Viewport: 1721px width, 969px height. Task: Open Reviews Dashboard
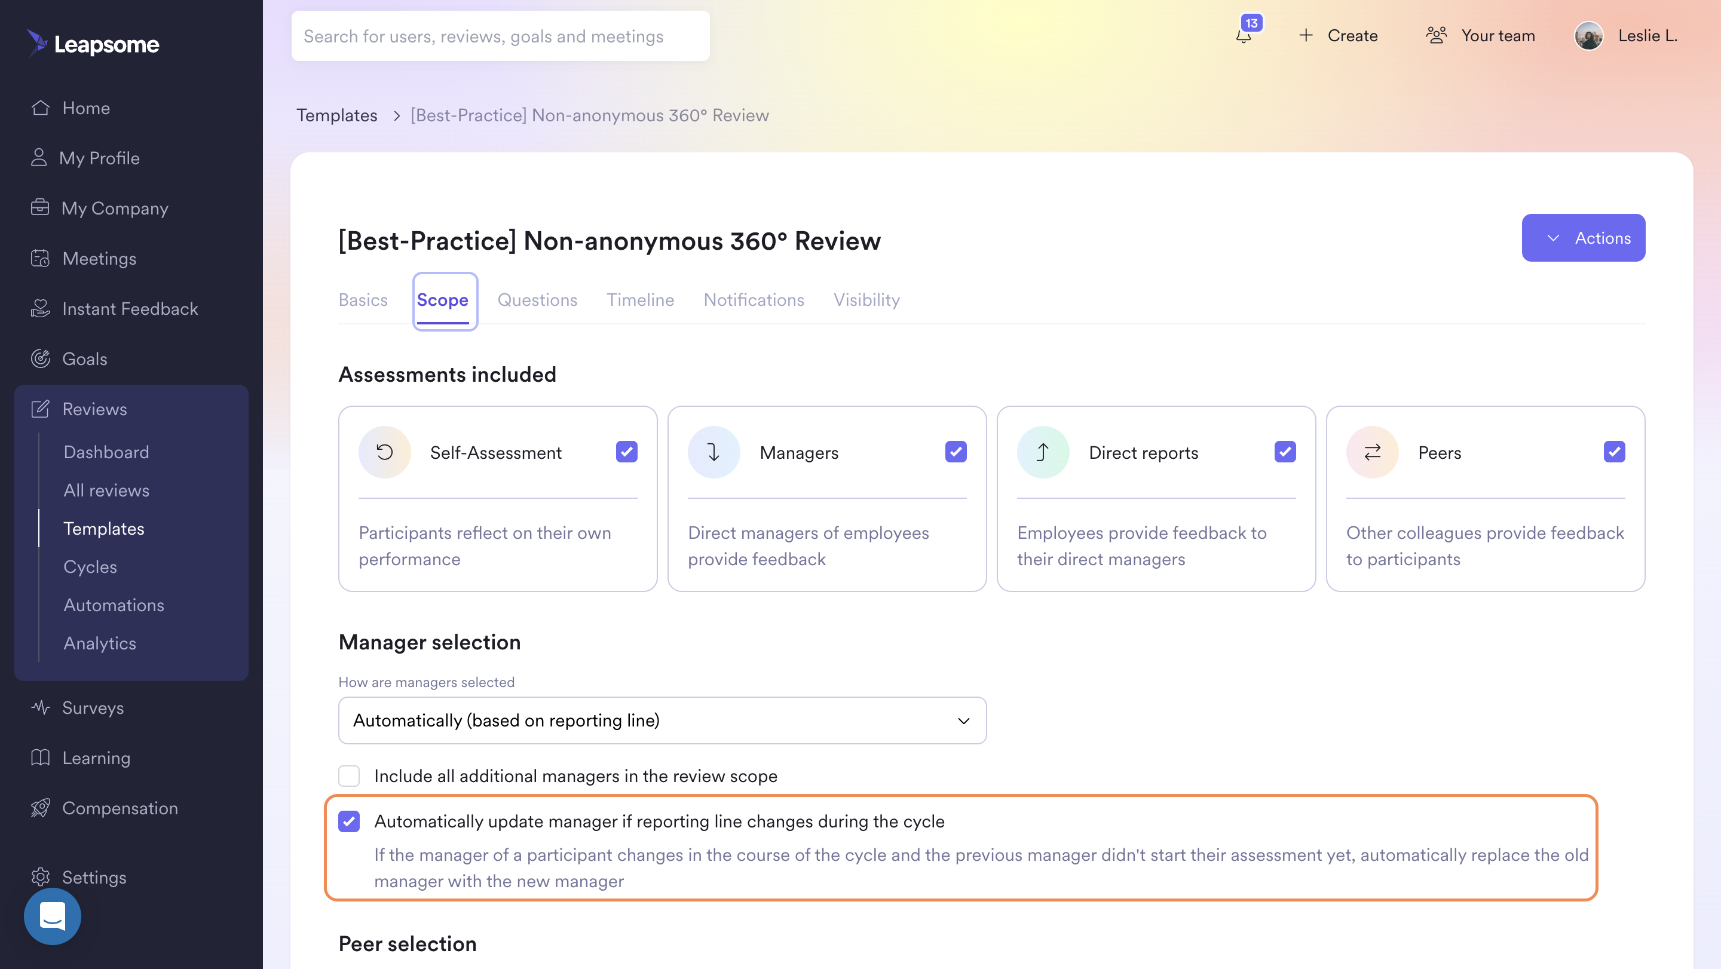[106, 452]
